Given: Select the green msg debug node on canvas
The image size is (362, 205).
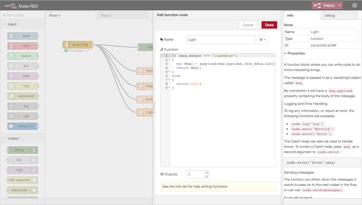Looking at the screenshot, I should [146, 47].
